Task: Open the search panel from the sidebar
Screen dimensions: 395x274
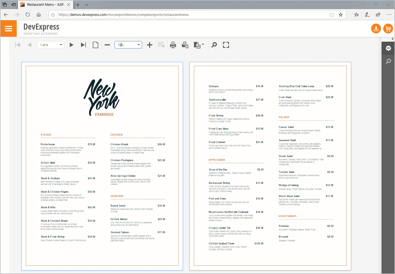Action: click(388, 61)
